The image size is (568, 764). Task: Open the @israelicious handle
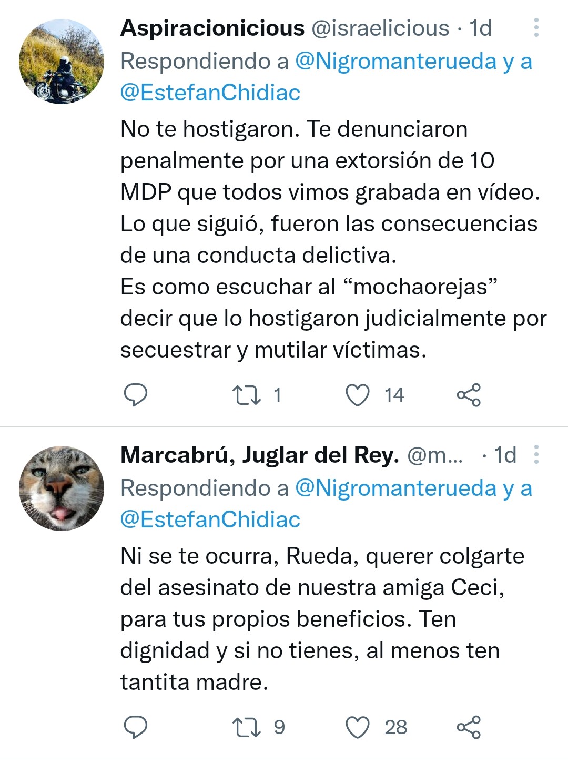(x=380, y=28)
